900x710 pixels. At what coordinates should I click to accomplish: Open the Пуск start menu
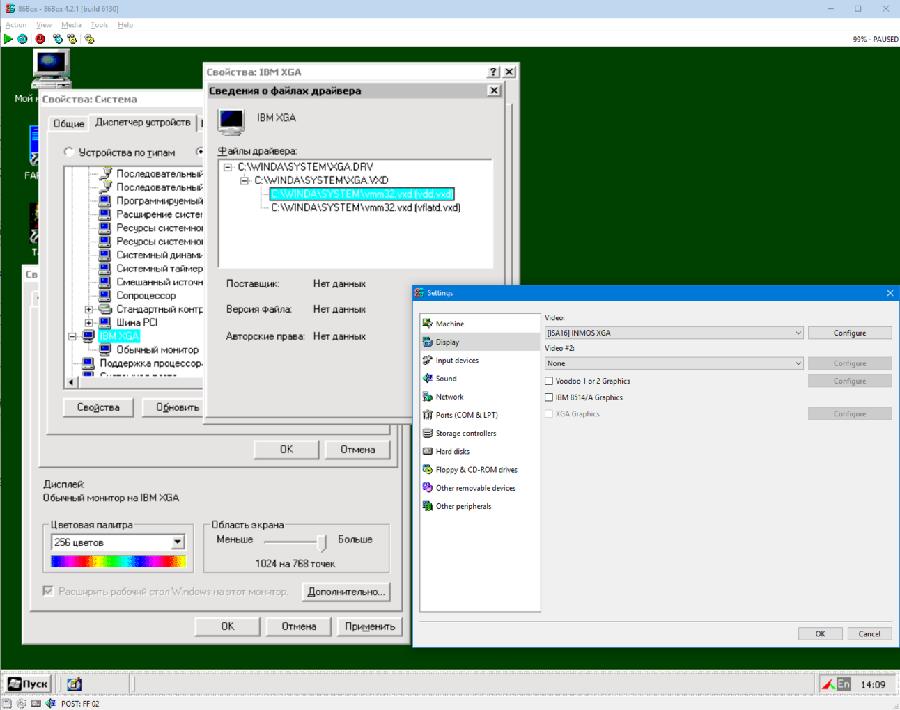tap(28, 684)
